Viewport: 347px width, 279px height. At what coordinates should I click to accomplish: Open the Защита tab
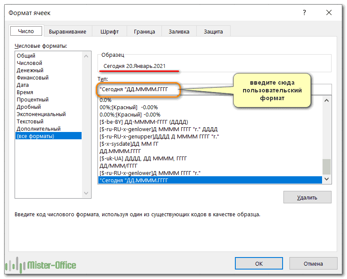tap(213, 31)
